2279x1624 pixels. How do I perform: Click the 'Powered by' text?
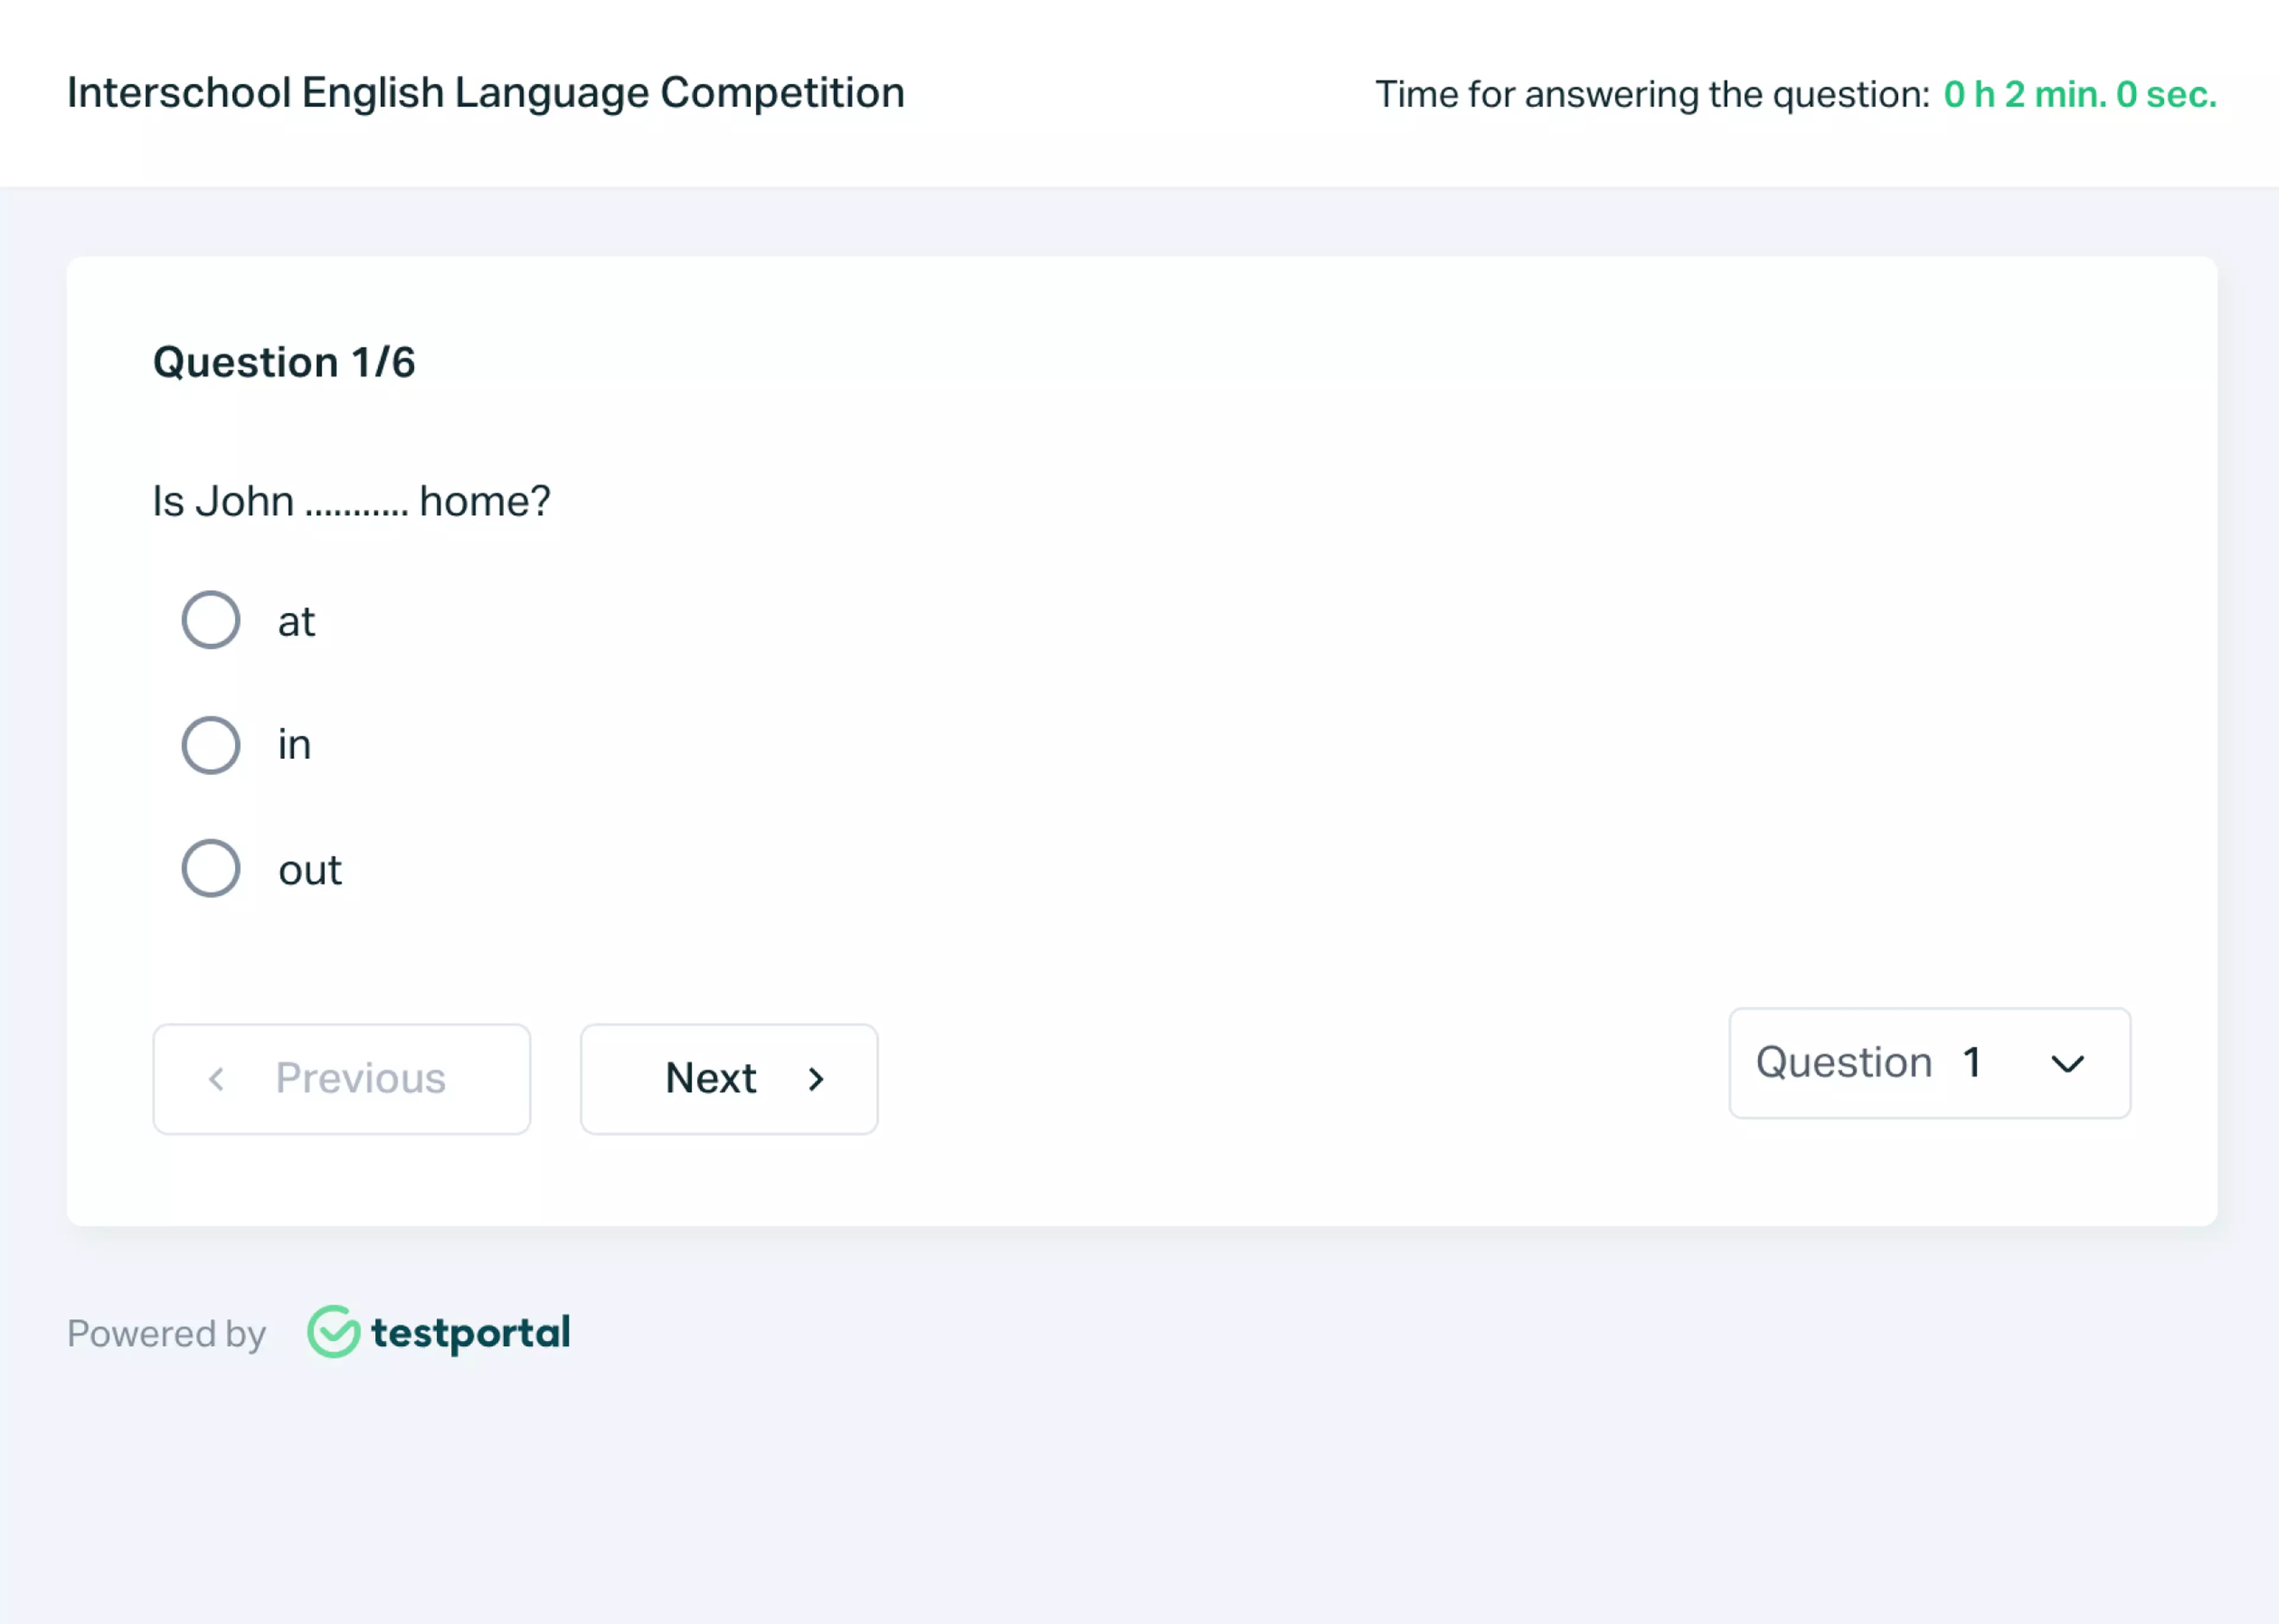(x=165, y=1333)
